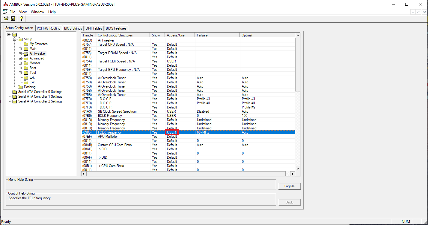Click the Access/Use column header
428x225 pixels.
pos(180,35)
